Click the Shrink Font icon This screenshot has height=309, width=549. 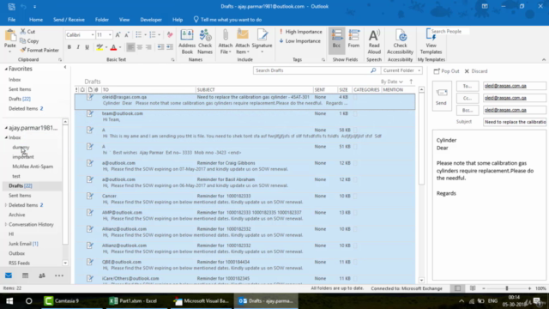coord(127,34)
